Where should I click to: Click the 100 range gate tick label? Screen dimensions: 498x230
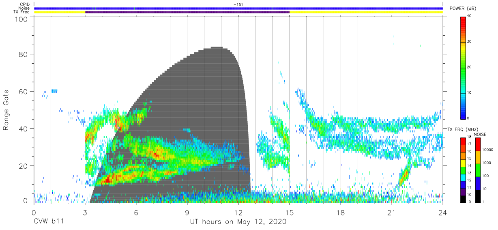tap(22, 19)
